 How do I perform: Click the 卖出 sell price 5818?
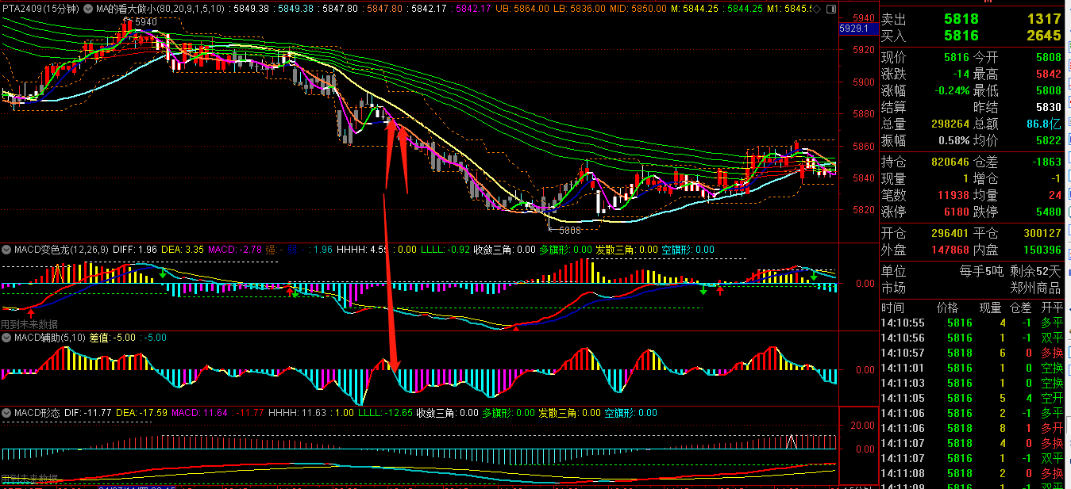coord(961,19)
